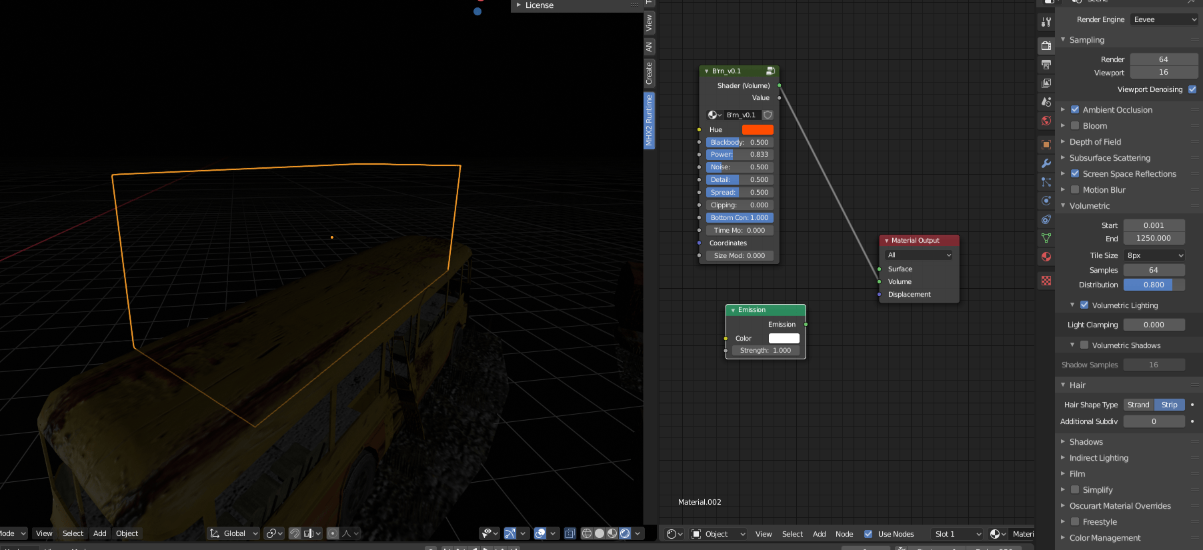
Task: Expand the Depth of Field panel
Action: (1095, 141)
